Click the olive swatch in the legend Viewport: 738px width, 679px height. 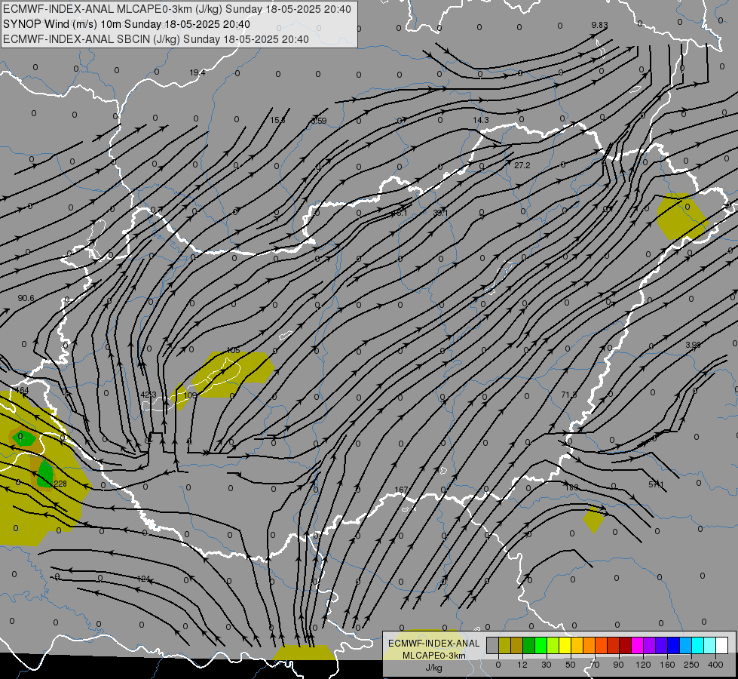(505, 645)
